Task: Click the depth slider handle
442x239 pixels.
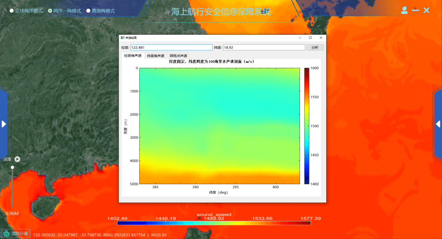Action: (x=12, y=167)
